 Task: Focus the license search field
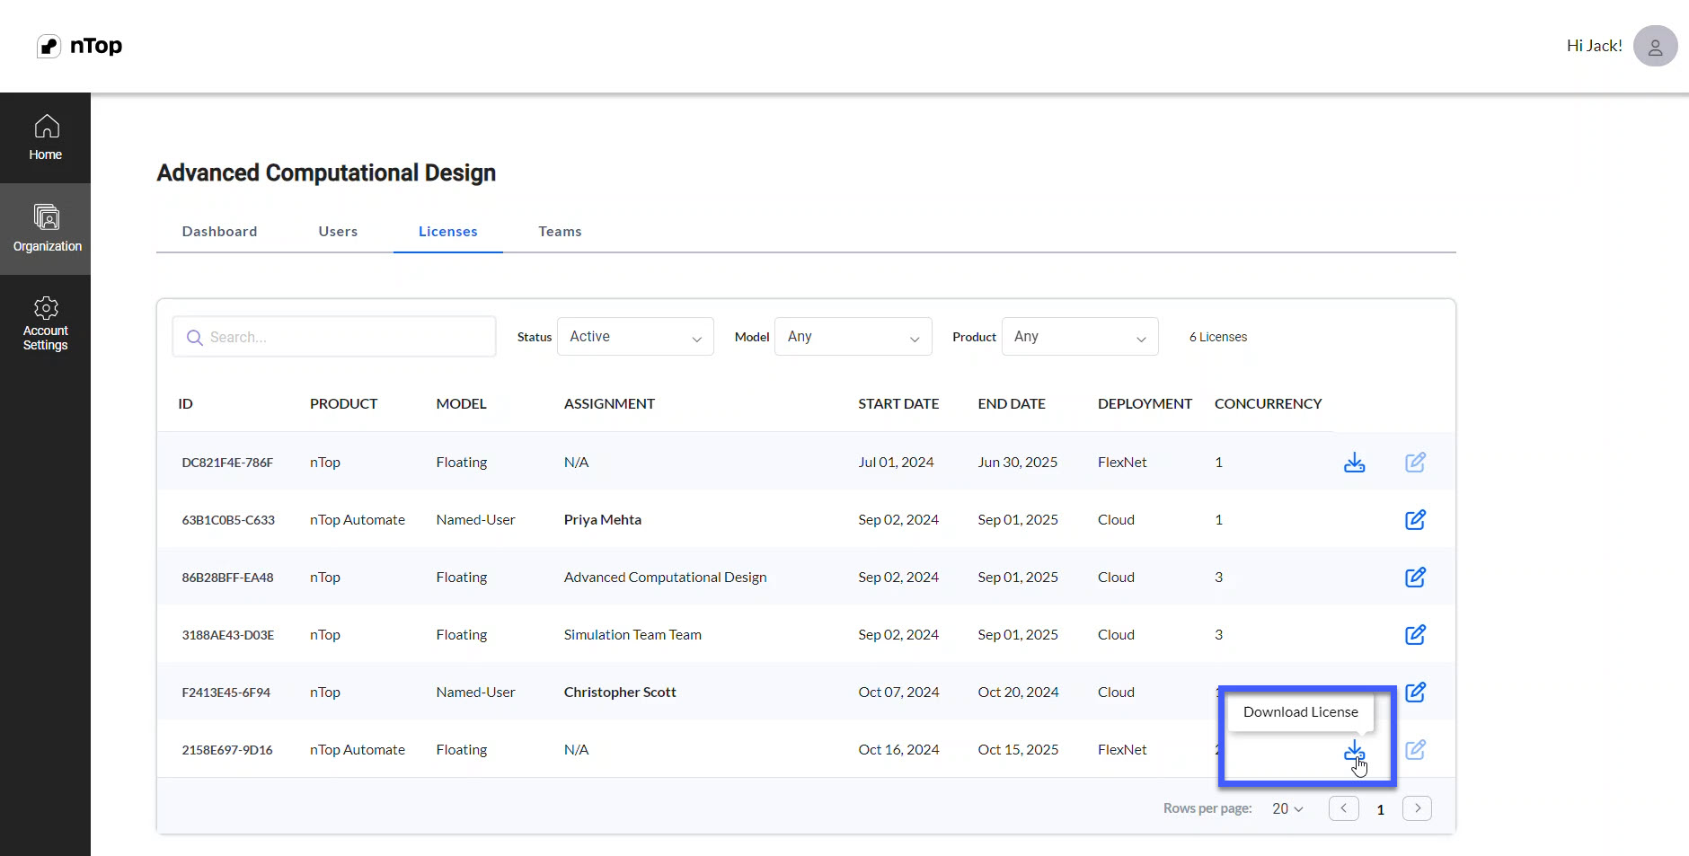(x=334, y=337)
